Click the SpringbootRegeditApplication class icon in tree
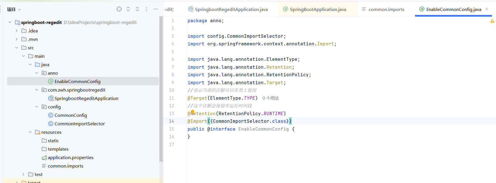This screenshot has width=496, height=183. click(51, 98)
